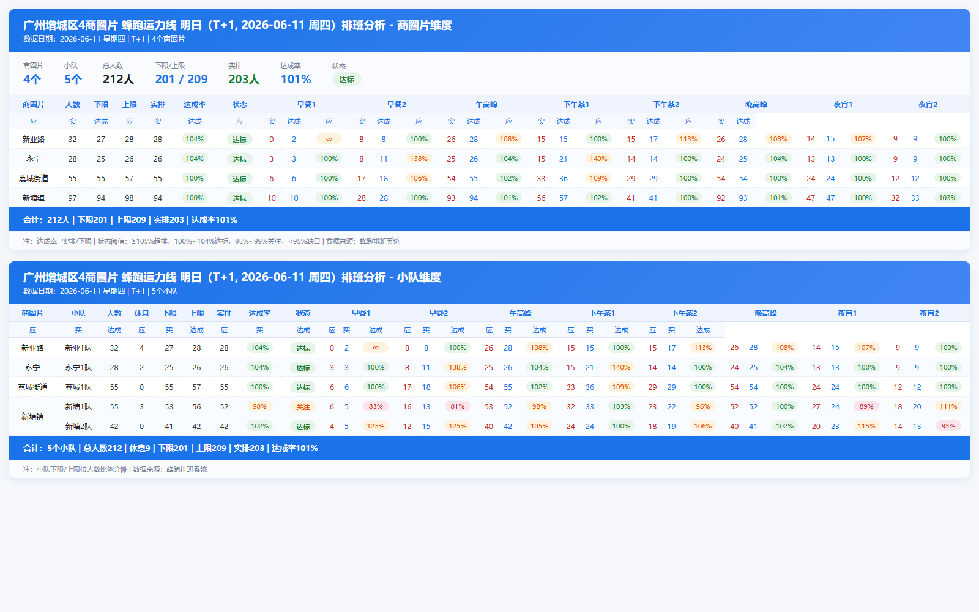Screen dimensions: 979x612
Task: Click the 115% badge in 新塘2队 row
Action: pyautogui.click(x=866, y=426)
